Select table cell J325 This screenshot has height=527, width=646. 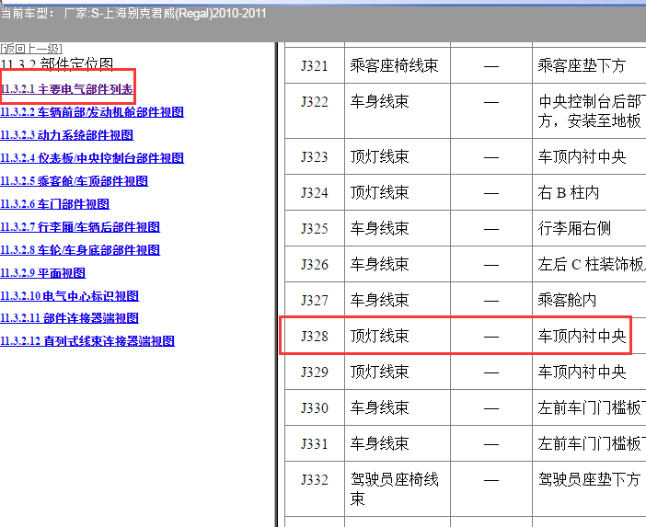pos(315,228)
